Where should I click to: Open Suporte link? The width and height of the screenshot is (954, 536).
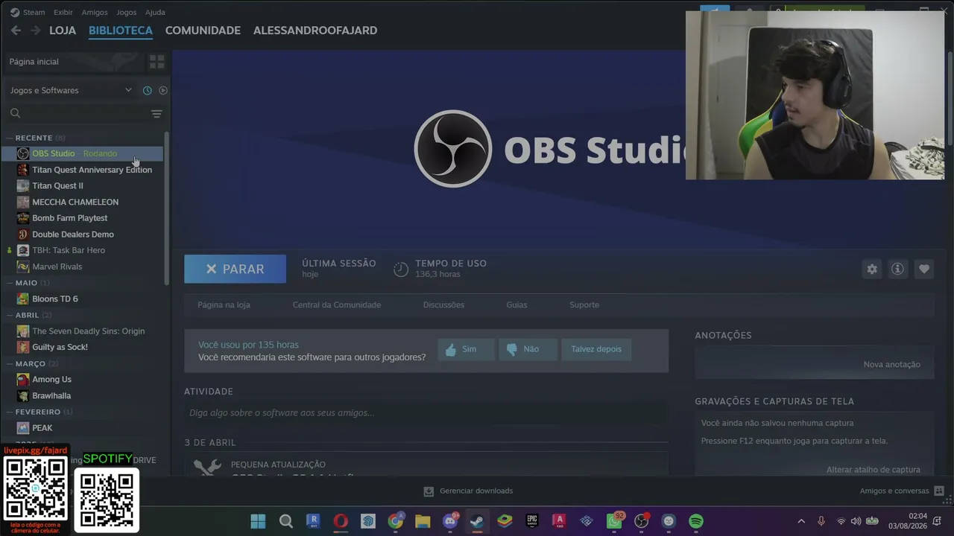click(584, 304)
